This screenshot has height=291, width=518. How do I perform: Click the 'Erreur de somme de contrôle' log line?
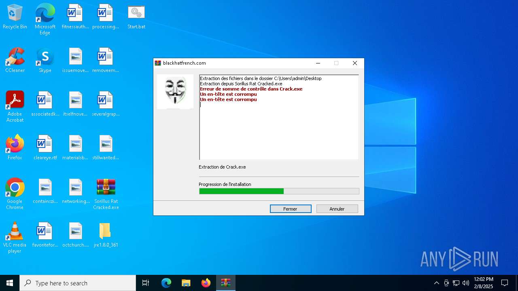251,89
